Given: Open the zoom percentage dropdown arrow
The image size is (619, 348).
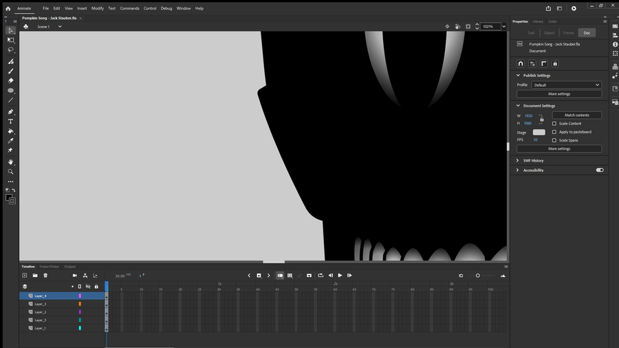Looking at the screenshot, I should pyautogui.click(x=503, y=26).
